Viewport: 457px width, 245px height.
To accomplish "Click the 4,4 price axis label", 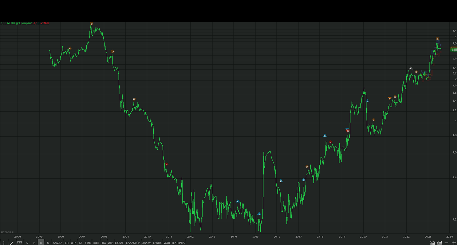I will 454,31.
